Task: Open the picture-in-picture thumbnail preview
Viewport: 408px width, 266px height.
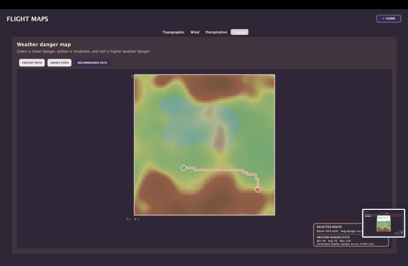Action: (x=384, y=223)
